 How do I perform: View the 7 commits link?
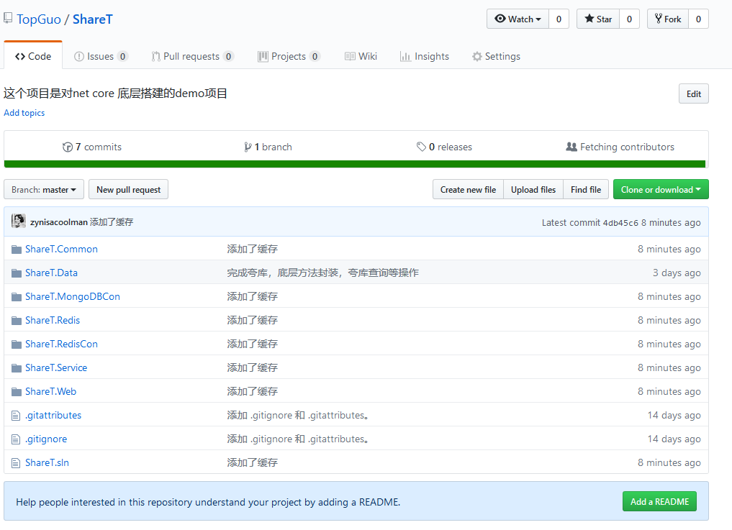[92, 147]
